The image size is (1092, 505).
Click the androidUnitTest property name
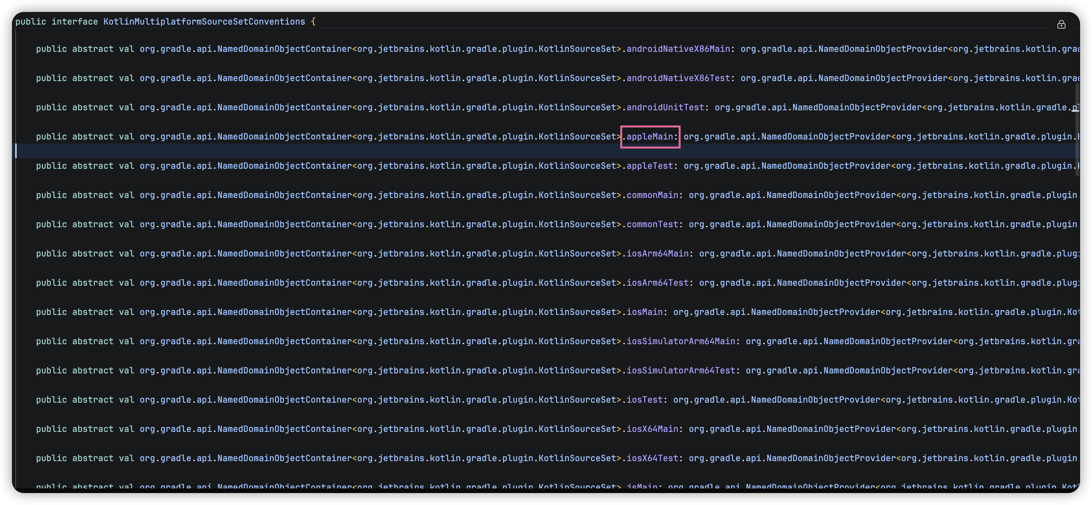point(665,108)
